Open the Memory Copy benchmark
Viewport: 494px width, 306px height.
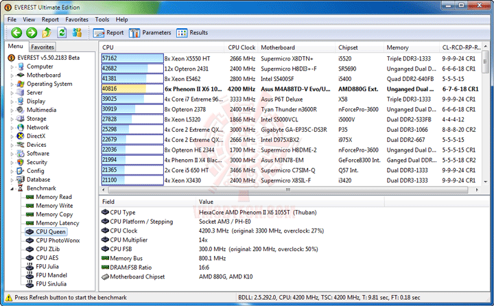54,214
